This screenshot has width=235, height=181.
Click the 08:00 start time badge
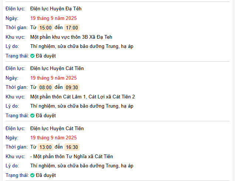[45, 87]
